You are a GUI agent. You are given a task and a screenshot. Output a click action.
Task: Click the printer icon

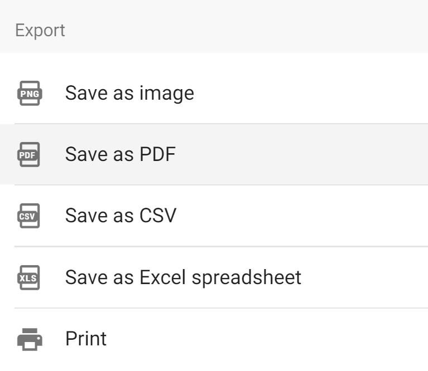(30, 339)
